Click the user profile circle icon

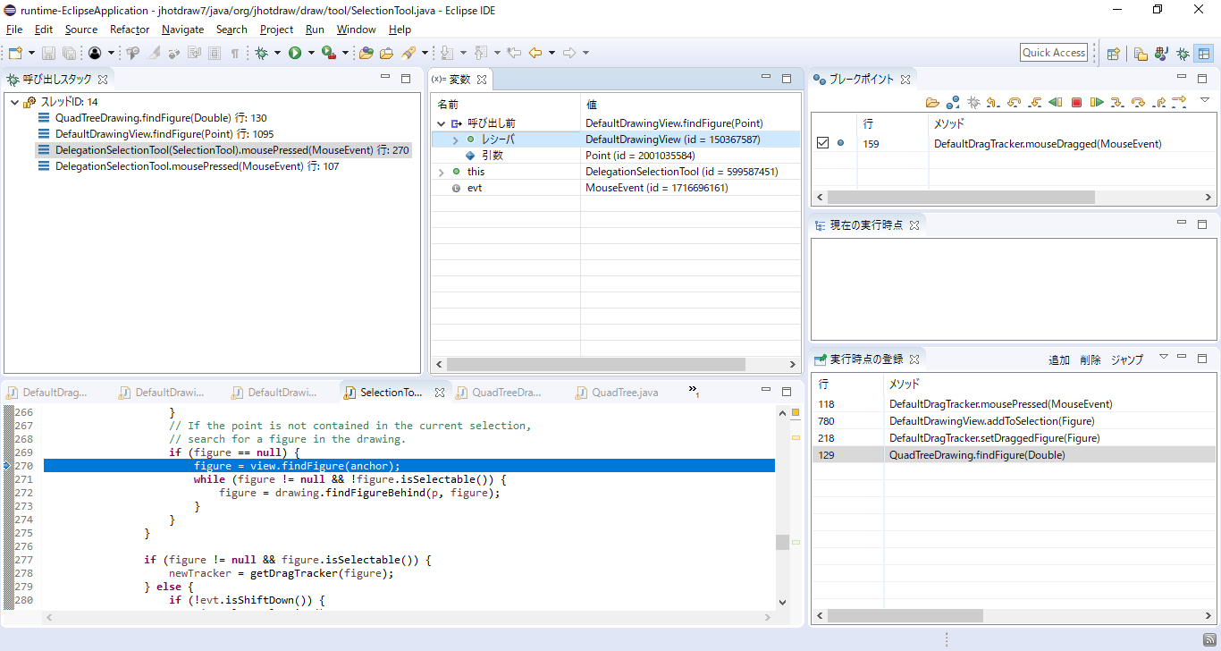point(94,53)
